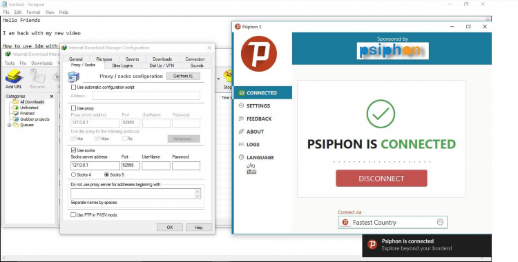Enable Use automatic configuration script checkbox
Screen dimensions: 518x262
(73, 87)
